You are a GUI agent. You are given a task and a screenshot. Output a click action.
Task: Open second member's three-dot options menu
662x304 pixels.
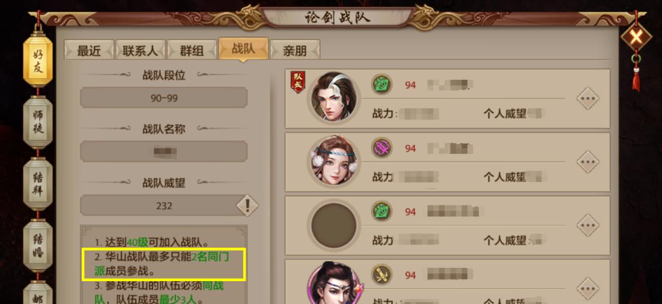(588, 162)
